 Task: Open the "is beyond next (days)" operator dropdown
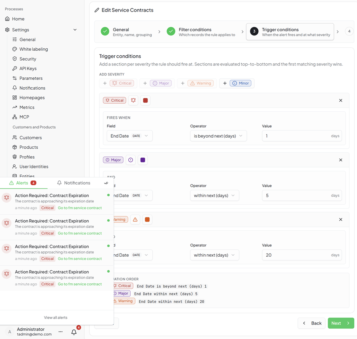[x=218, y=136]
